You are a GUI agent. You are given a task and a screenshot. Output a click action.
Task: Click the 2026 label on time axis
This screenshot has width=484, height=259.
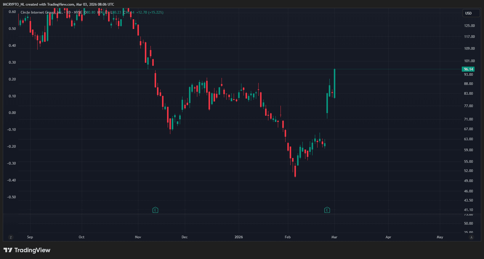click(238, 237)
